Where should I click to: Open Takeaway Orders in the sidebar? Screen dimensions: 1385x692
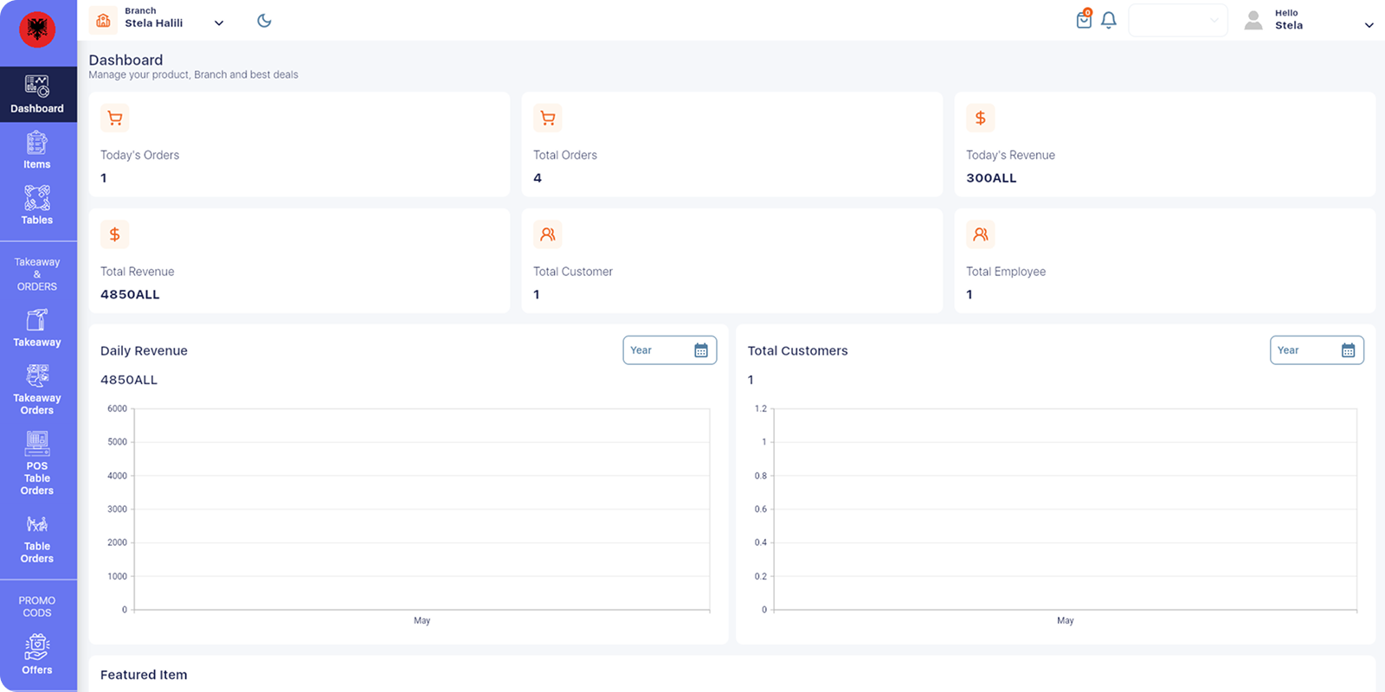[37, 391]
